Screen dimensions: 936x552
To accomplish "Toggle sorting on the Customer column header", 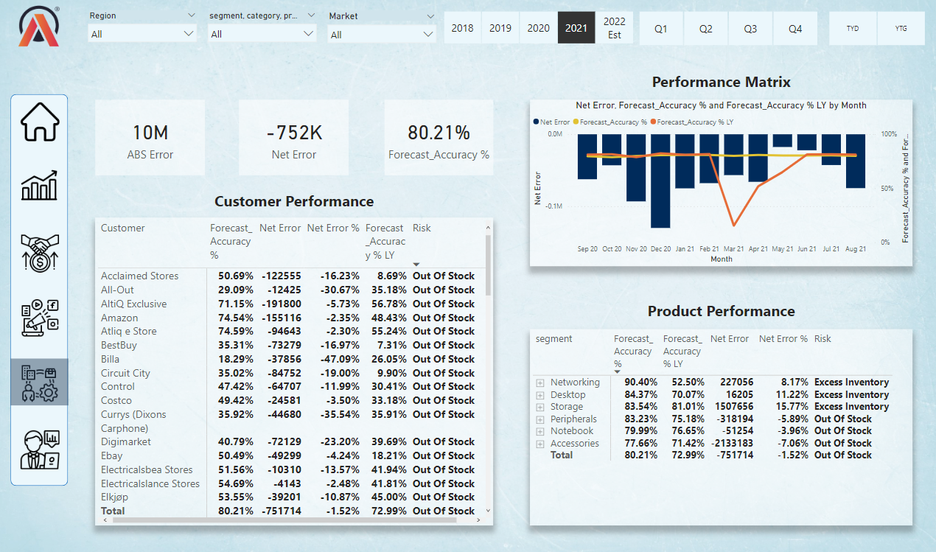I will pyautogui.click(x=122, y=228).
